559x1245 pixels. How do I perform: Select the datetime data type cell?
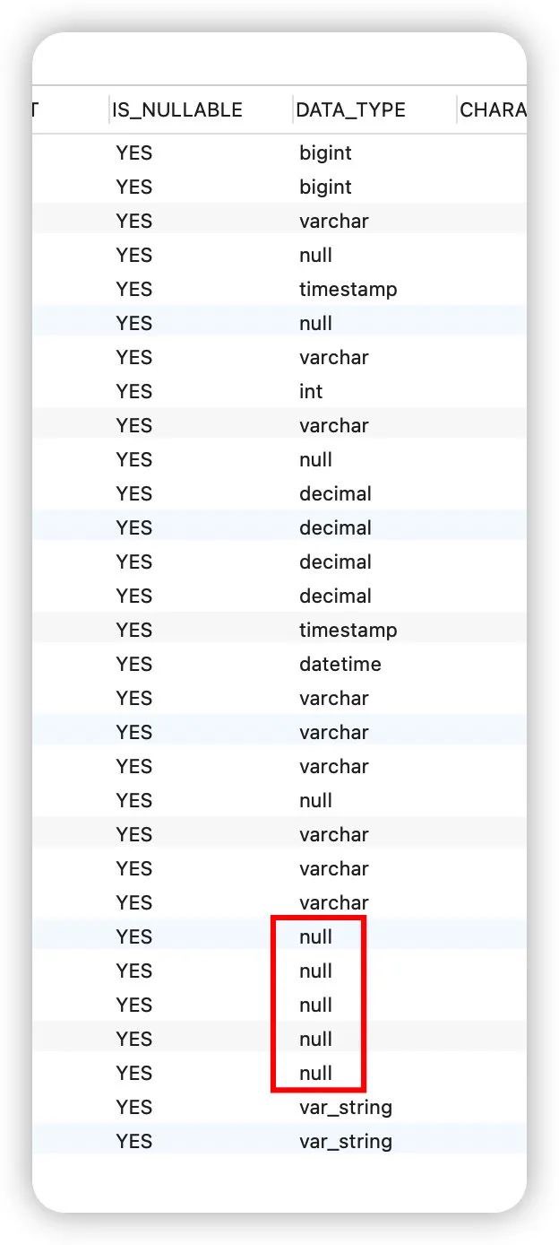tap(340, 664)
